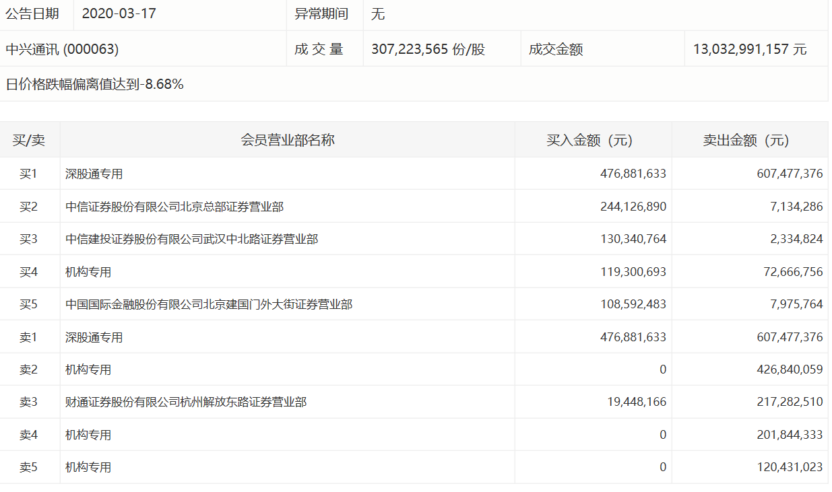The image size is (832, 492).
Task: Open 中国国际金融北京建国门外大街证券营业部 entry
Action: click(x=209, y=304)
